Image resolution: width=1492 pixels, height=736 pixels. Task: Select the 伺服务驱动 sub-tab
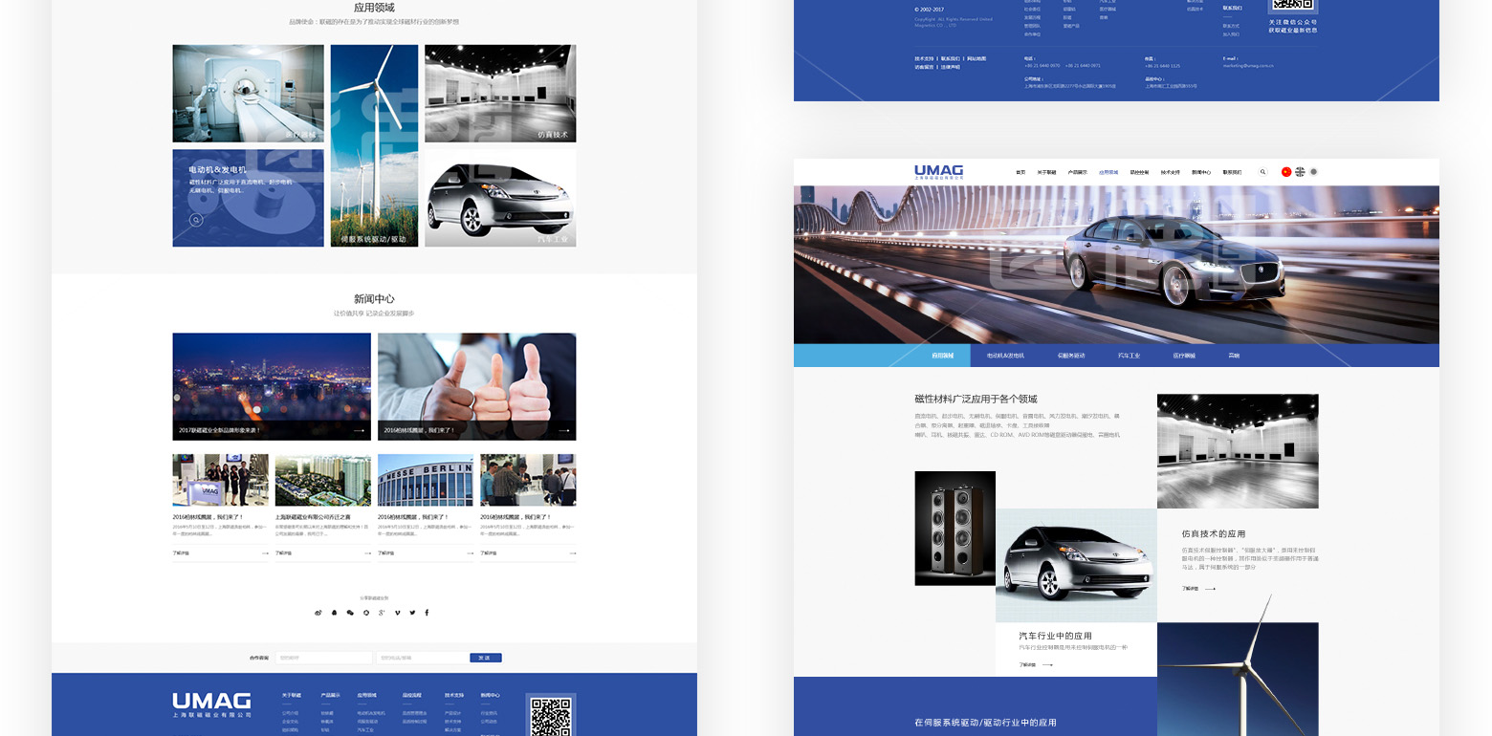click(x=1071, y=356)
